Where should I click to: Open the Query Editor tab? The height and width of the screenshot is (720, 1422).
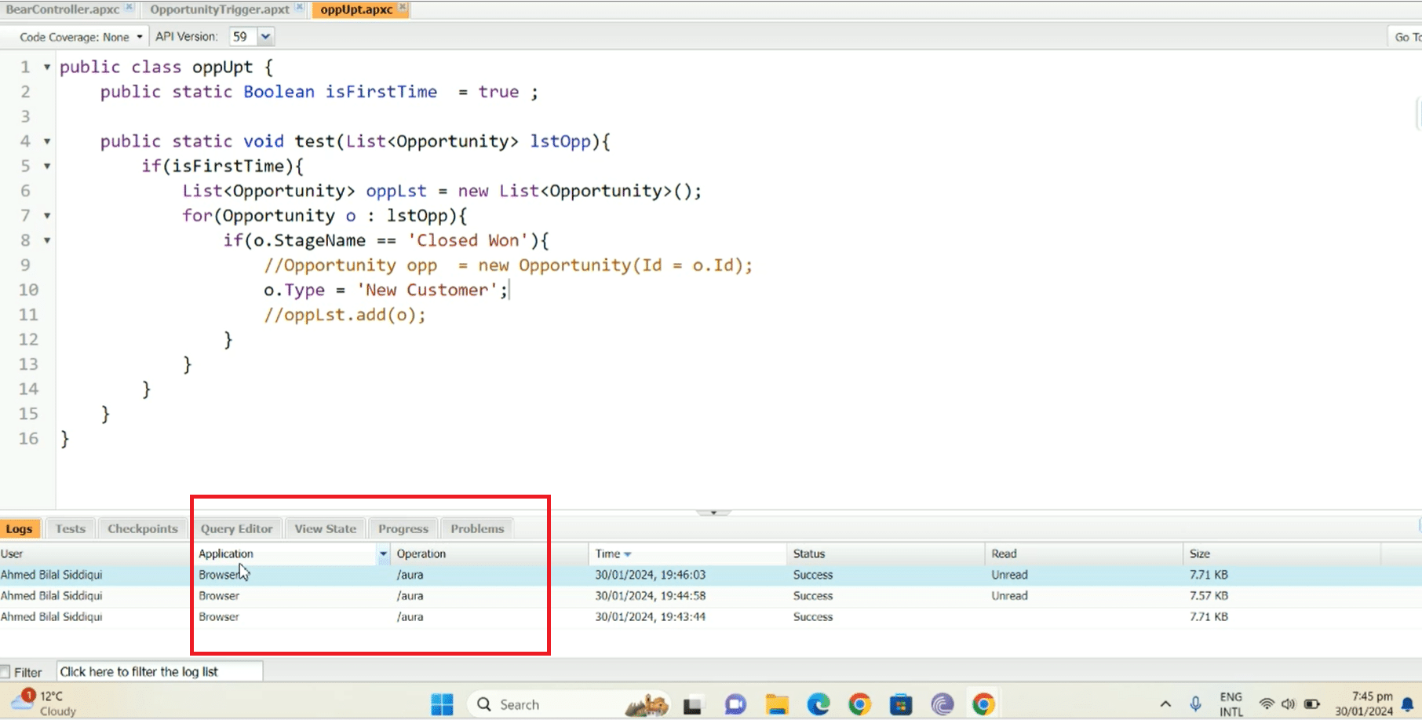pyautogui.click(x=236, y=528)
